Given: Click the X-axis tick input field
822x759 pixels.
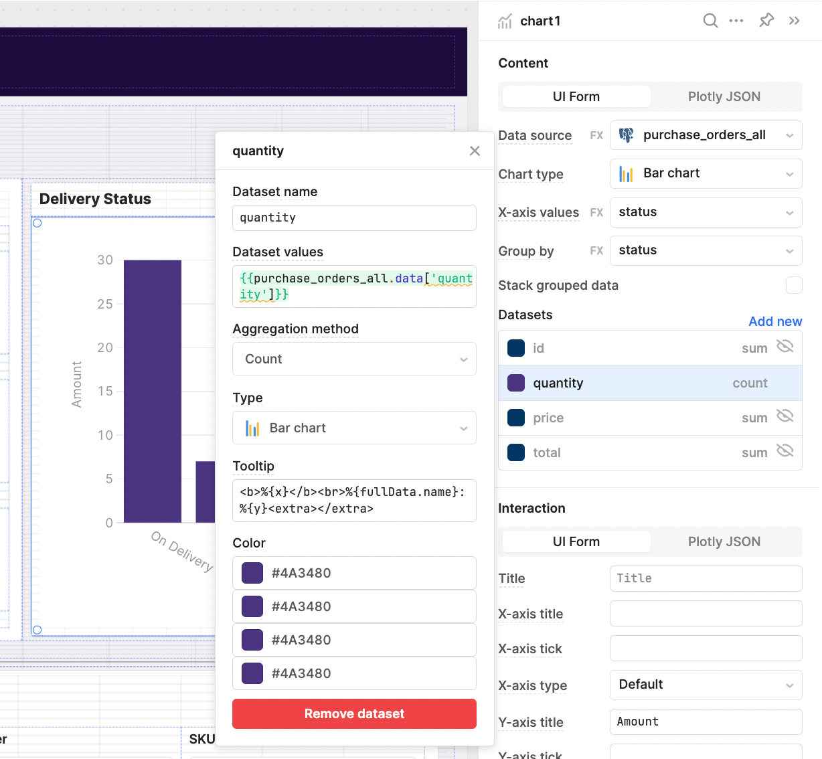Looking at the screenshot, I should [706, 648].
